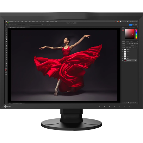Click the foreground color in the toolbar

[6, 70]
